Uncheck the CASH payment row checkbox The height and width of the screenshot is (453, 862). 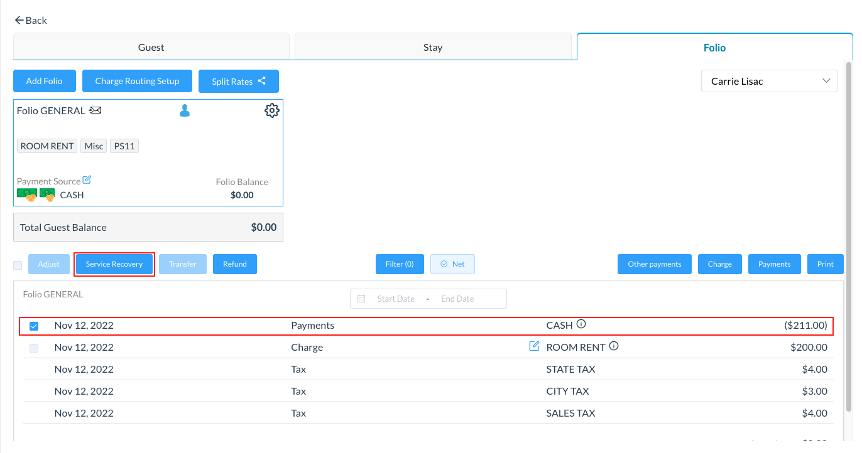[x=34, y=326]
